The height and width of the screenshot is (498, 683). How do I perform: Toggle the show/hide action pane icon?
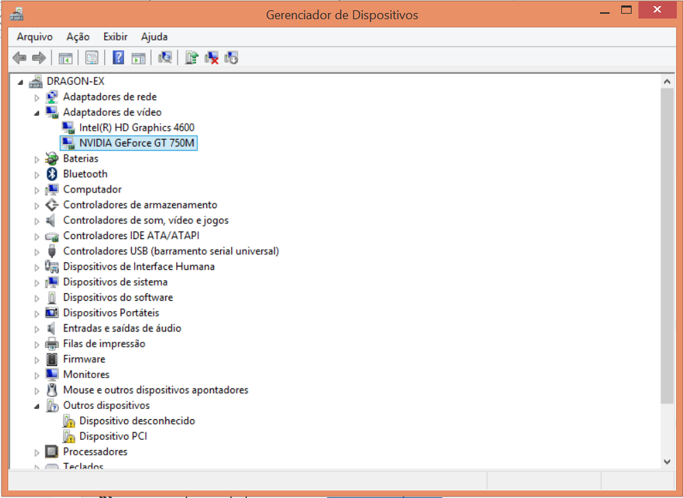pyautogui.click(x=139, y=58)
